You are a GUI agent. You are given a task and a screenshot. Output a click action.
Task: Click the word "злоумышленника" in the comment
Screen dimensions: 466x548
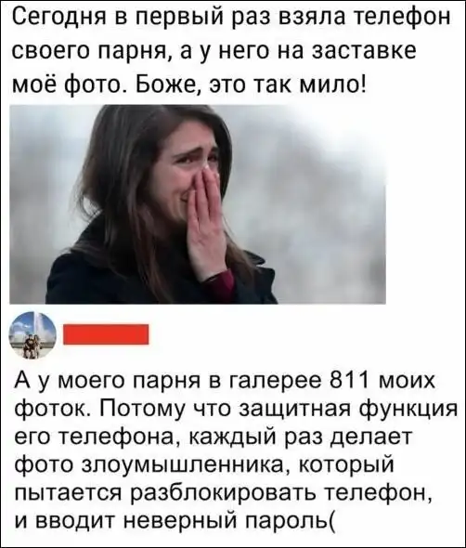(184, 465)
